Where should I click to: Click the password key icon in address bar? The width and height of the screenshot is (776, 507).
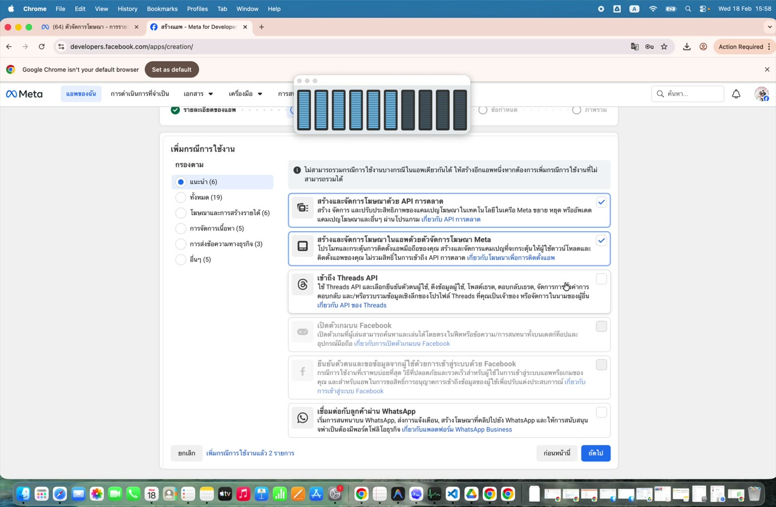pos(649,47)
